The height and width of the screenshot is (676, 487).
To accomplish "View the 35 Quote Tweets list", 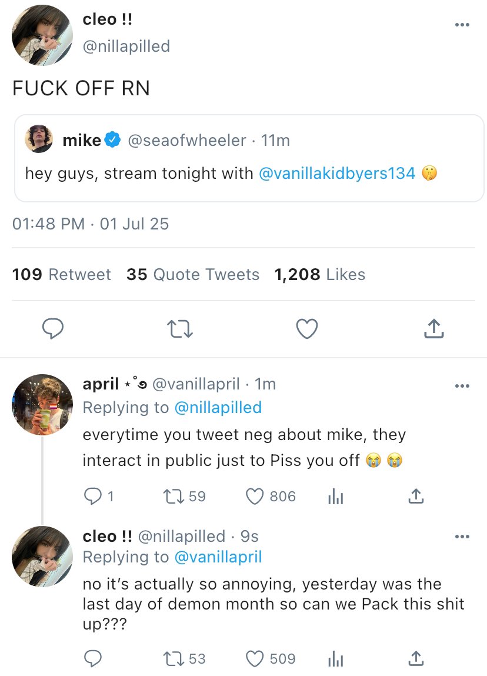I will (x=193, y=275).
